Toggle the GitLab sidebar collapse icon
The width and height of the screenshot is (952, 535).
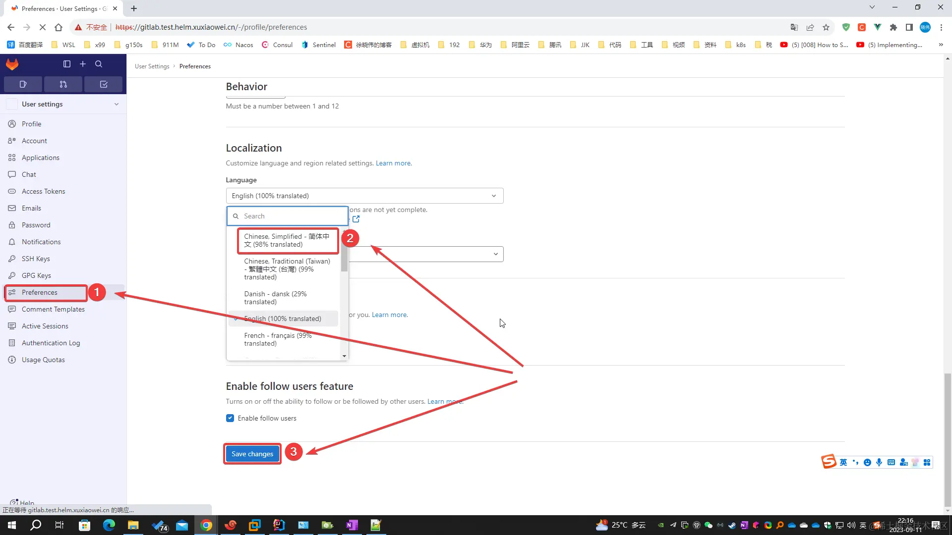click(x=67, y=64)
